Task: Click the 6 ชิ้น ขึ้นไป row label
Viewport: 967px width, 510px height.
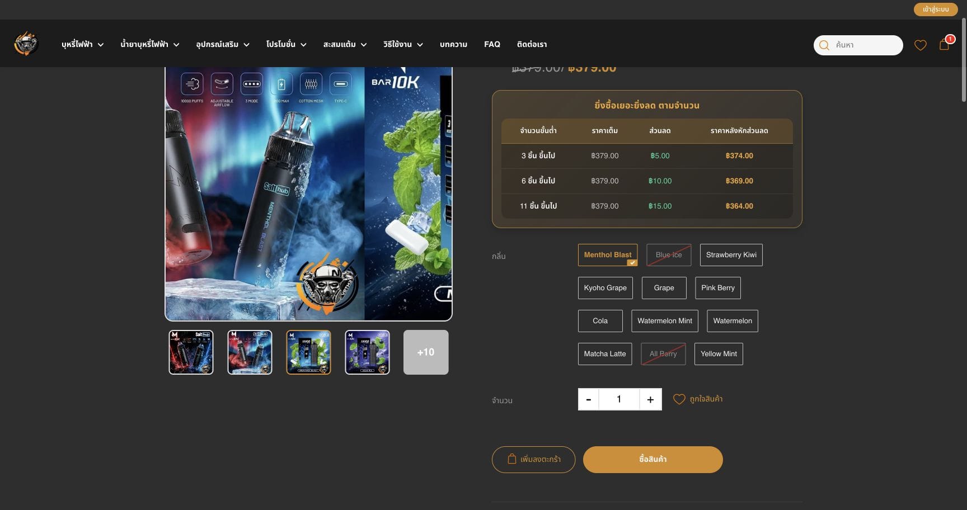Action: pyautogui.click(x=538, y=181)
